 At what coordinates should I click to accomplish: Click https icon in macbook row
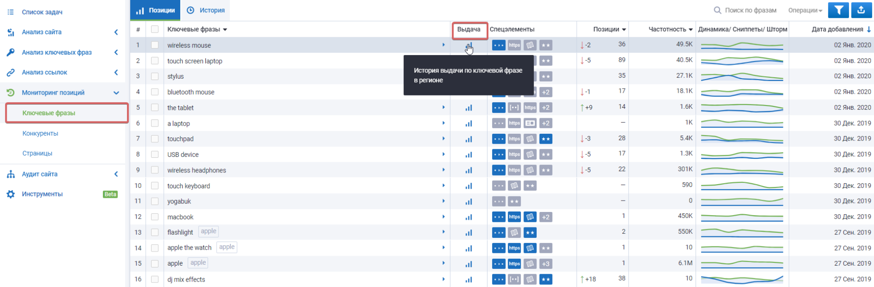click(514, 217)
